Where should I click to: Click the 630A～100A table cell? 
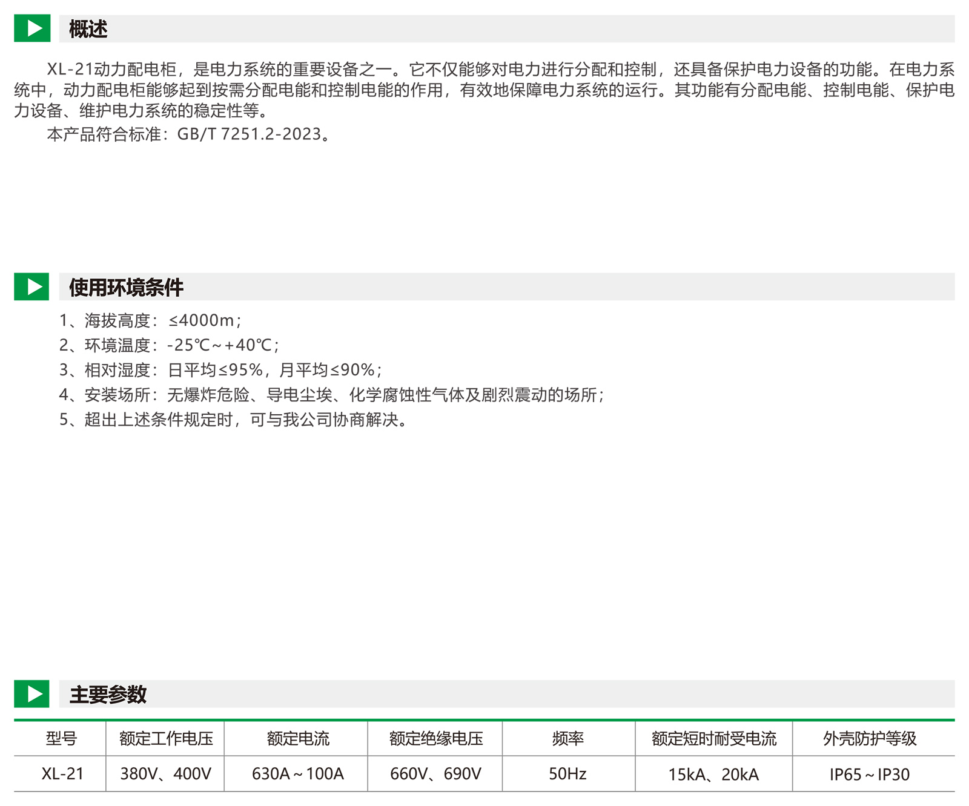[x=297, y=774]
